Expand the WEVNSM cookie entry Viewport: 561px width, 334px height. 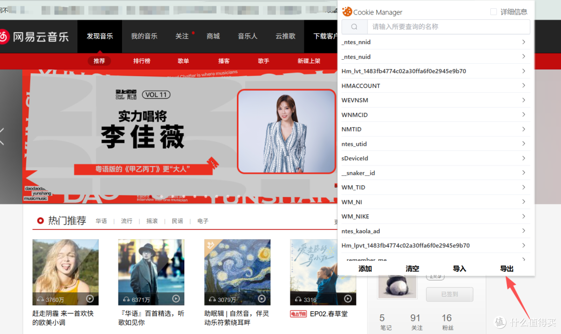pos(436,100)
